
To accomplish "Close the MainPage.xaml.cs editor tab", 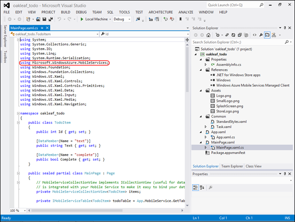I will pos(48,28).
